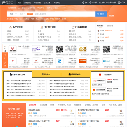Image resolution: width=127 pixels, height=127 pixels.
Task: Click hot keyword 司机 below search
Action: click(16, 19)
